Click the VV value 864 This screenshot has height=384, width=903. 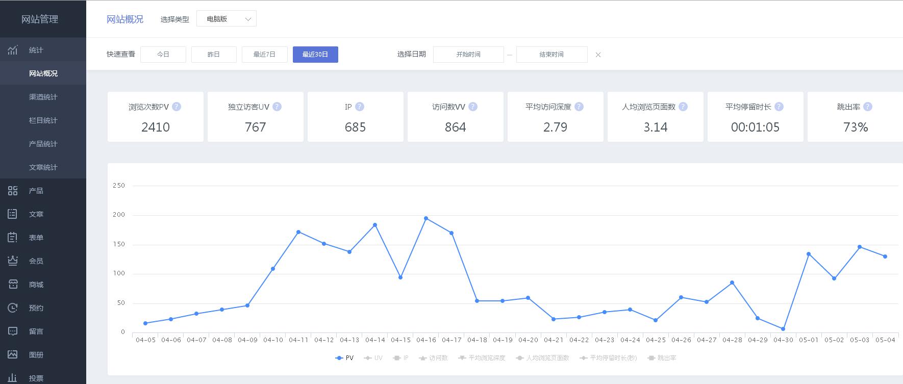click(x=456, y=127)
